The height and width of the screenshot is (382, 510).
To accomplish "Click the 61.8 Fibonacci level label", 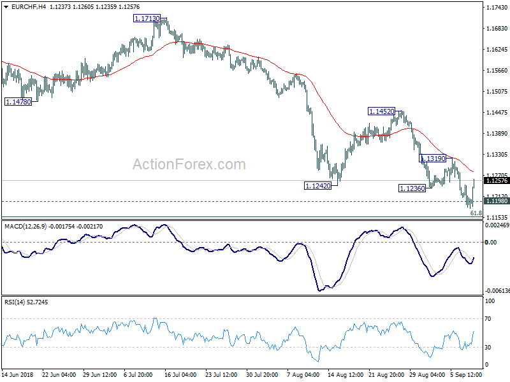I will [x=476, y=213].
